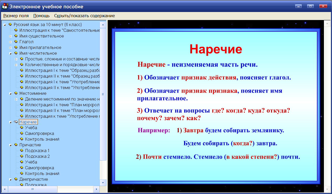Select the Наречие tree item
This screenshot has height=194, width=332.
[28, 122]
